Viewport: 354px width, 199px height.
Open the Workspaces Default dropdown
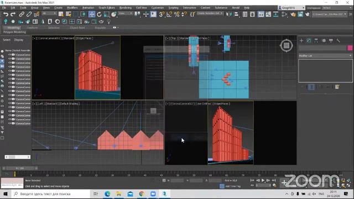(x=336, y=8)
